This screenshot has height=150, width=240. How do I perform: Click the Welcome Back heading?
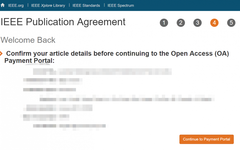click(28, 40)
